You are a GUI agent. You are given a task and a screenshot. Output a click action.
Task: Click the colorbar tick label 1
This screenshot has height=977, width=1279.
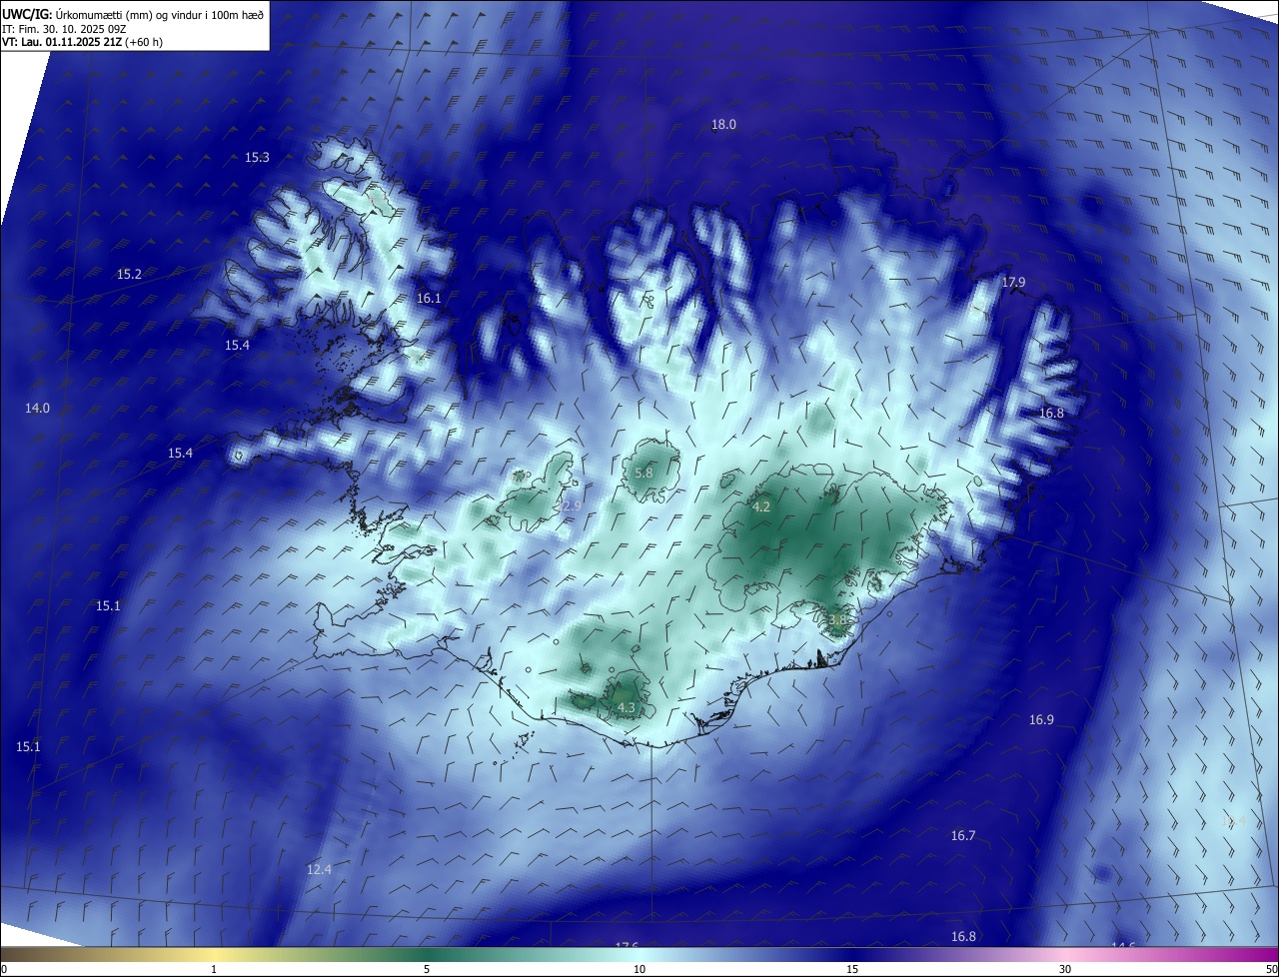(x=214, y=969)
